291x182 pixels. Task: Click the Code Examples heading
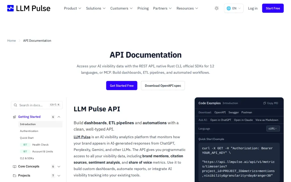[x=209, y=103]
